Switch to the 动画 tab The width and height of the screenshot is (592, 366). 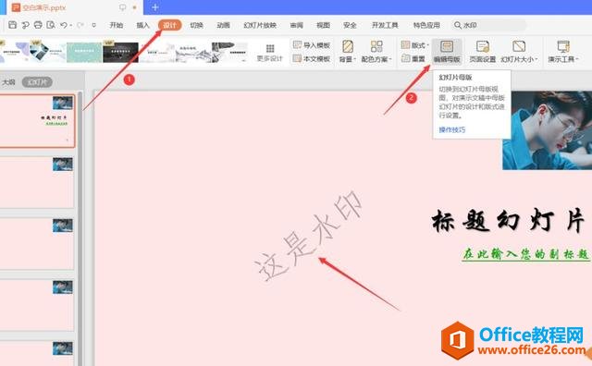tap(223, 25)
